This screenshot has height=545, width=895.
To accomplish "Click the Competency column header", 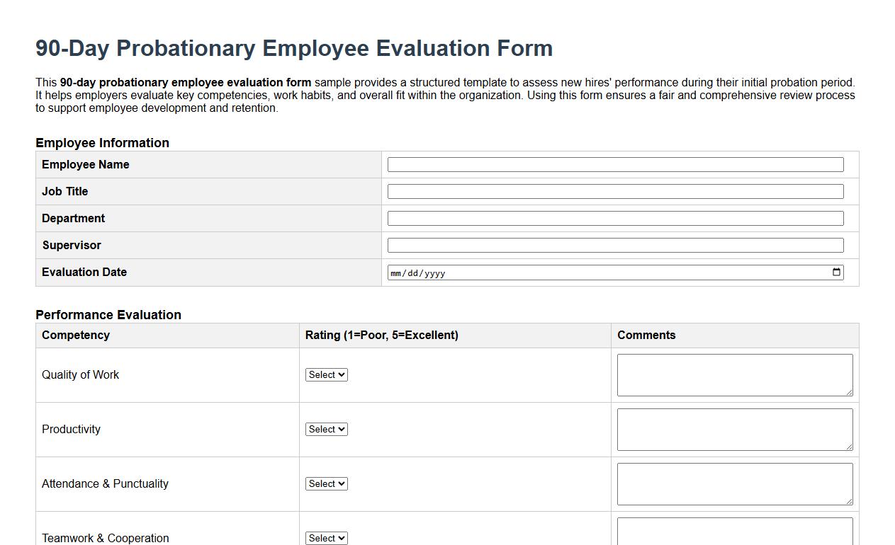I will (x=75, y=335).
